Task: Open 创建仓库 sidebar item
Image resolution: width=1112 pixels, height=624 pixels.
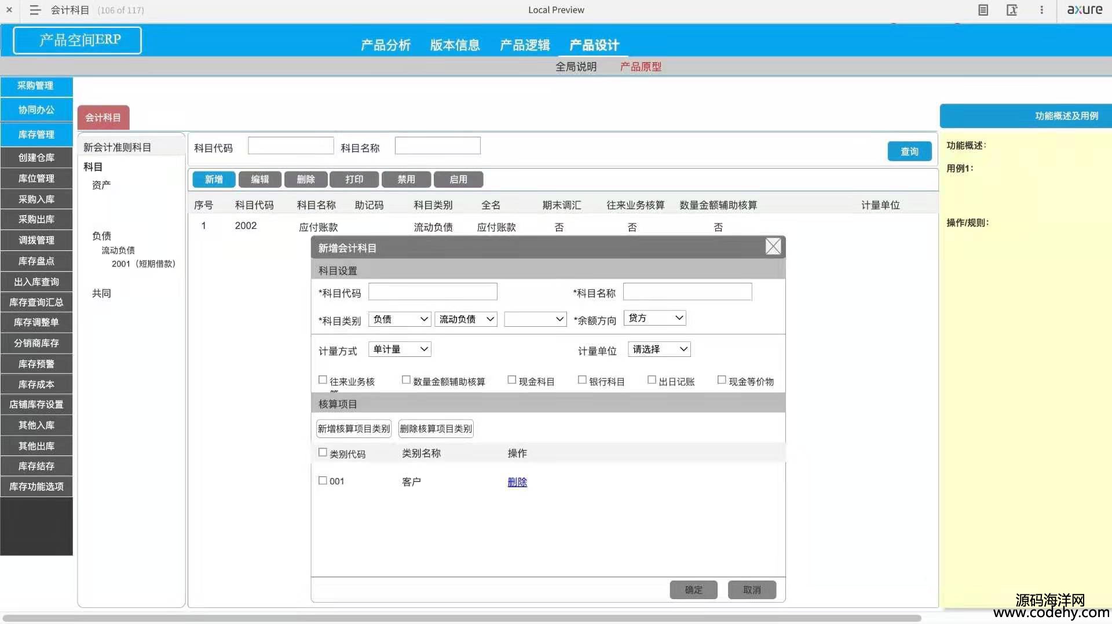Action: pyautogui.click(x=36, y=158)
